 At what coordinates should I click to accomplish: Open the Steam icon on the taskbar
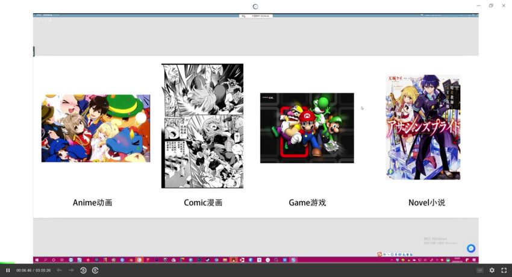point(207,260)
